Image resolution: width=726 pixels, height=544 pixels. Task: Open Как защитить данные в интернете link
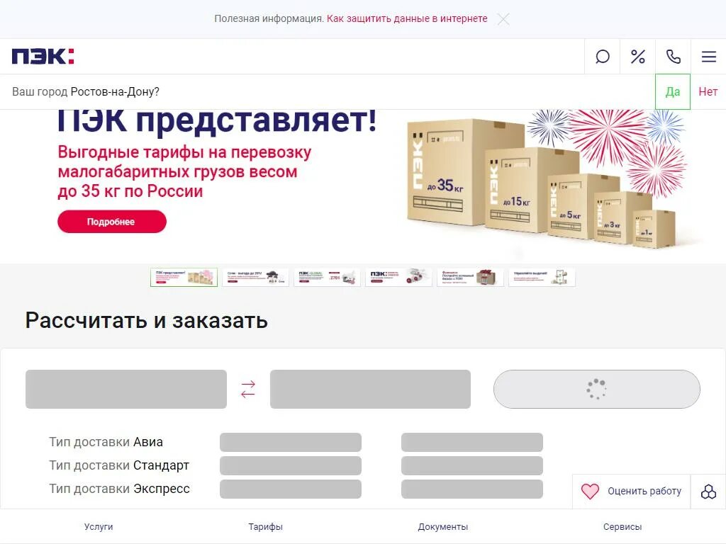pyautogui.click(x=407, y=18)
